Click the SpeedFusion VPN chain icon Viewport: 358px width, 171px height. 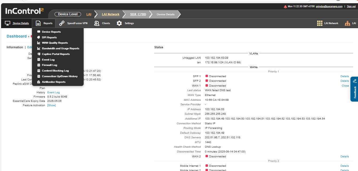click(62, 23)
